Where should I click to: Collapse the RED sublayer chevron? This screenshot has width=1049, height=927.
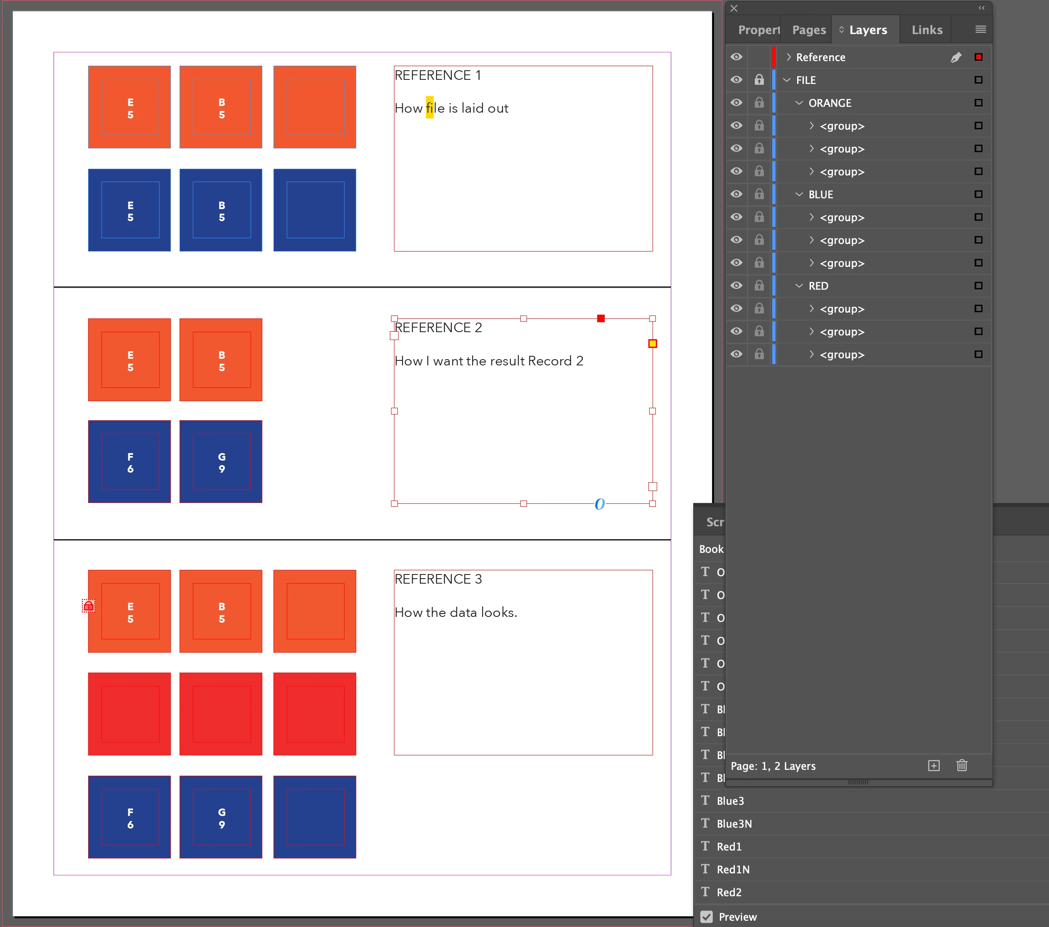pyautogui.click(x=799, y=286)
